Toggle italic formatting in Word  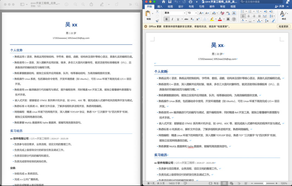point(172,19)
